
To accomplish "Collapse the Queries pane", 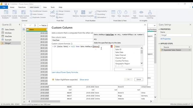I will pos(19,25).
